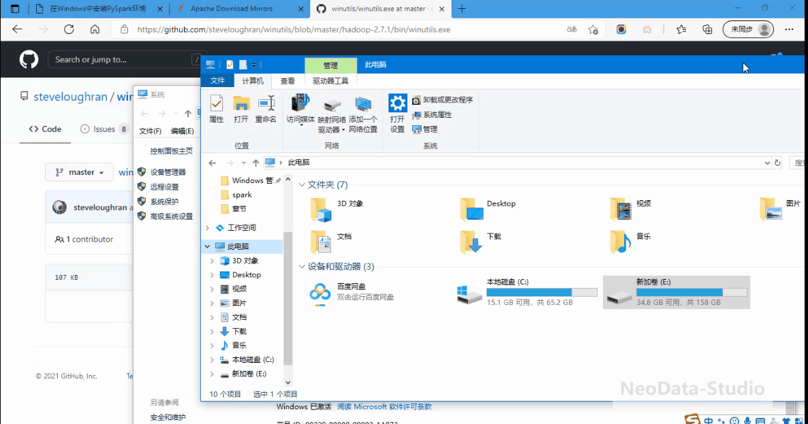Open File (文件(F)) menu in System window
Screen dimensions: 808x424
(150, 131)
